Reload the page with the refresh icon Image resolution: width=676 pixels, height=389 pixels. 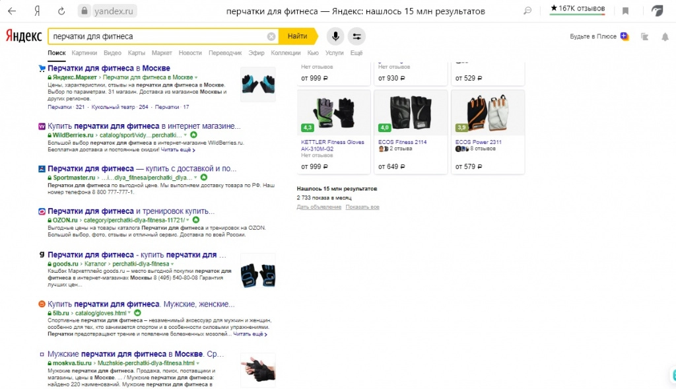click(x=61, y=11)
